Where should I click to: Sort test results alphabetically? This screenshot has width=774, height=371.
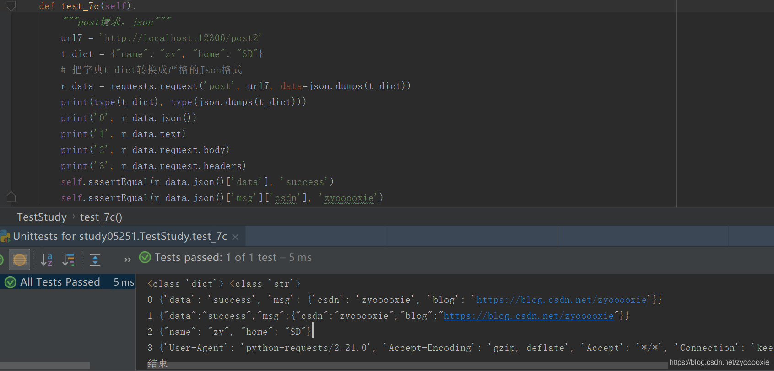47,260
